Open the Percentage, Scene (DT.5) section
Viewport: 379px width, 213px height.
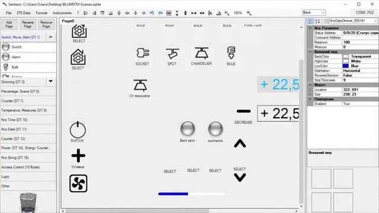click(28, 92)
